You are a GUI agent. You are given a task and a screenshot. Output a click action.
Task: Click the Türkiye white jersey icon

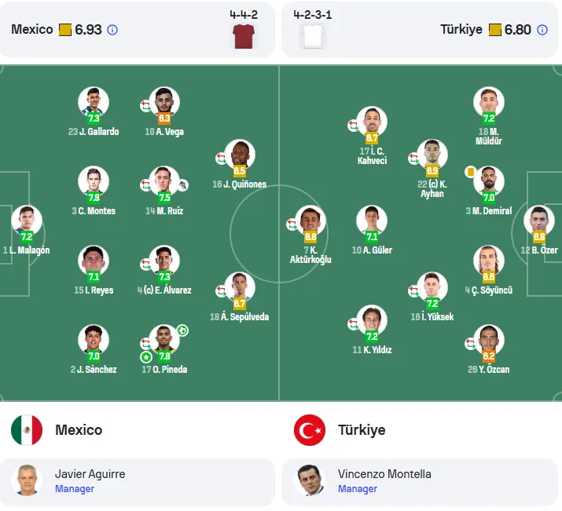313,36
